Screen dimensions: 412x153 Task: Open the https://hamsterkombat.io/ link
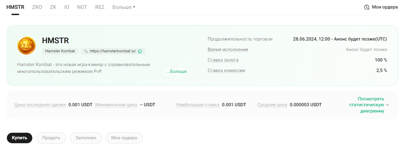click(113, 51)
